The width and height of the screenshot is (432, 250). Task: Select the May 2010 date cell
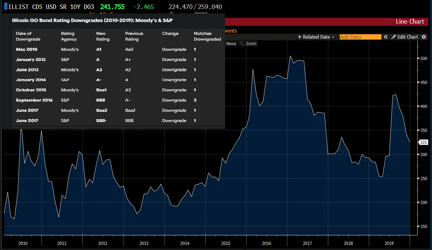[27, 49]
